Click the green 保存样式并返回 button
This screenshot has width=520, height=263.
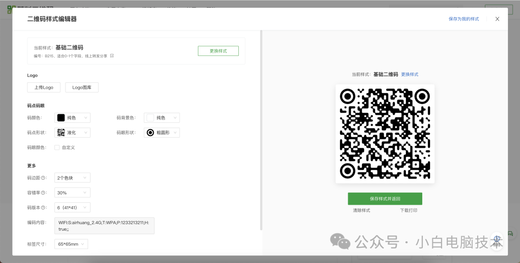385,198
